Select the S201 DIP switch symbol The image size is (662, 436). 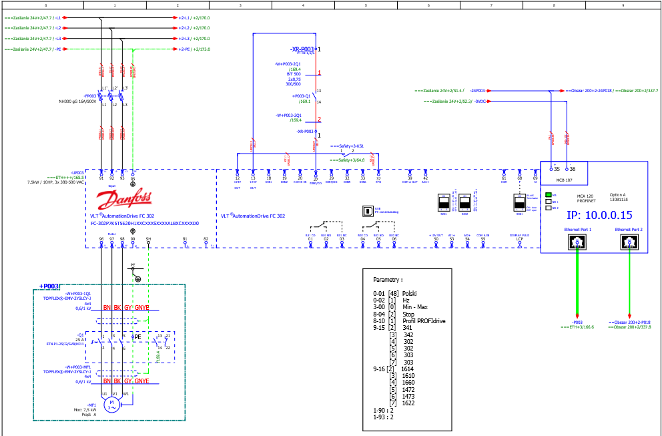pyautogui.click(x=443, y=202)
